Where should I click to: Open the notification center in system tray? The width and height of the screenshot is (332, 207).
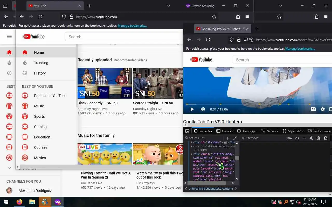[x=323, y=202]
